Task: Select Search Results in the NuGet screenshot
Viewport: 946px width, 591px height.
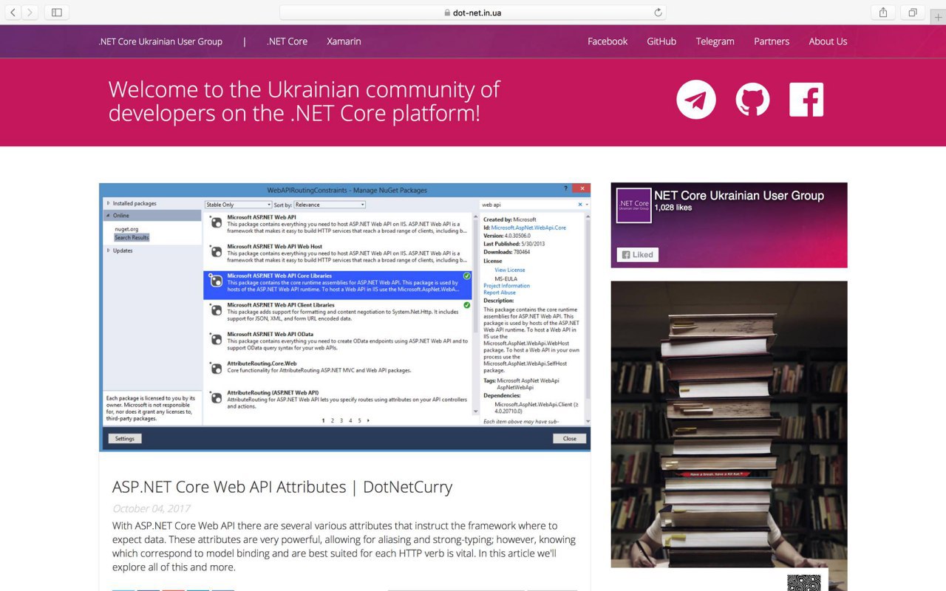Action: pos(132,238)
